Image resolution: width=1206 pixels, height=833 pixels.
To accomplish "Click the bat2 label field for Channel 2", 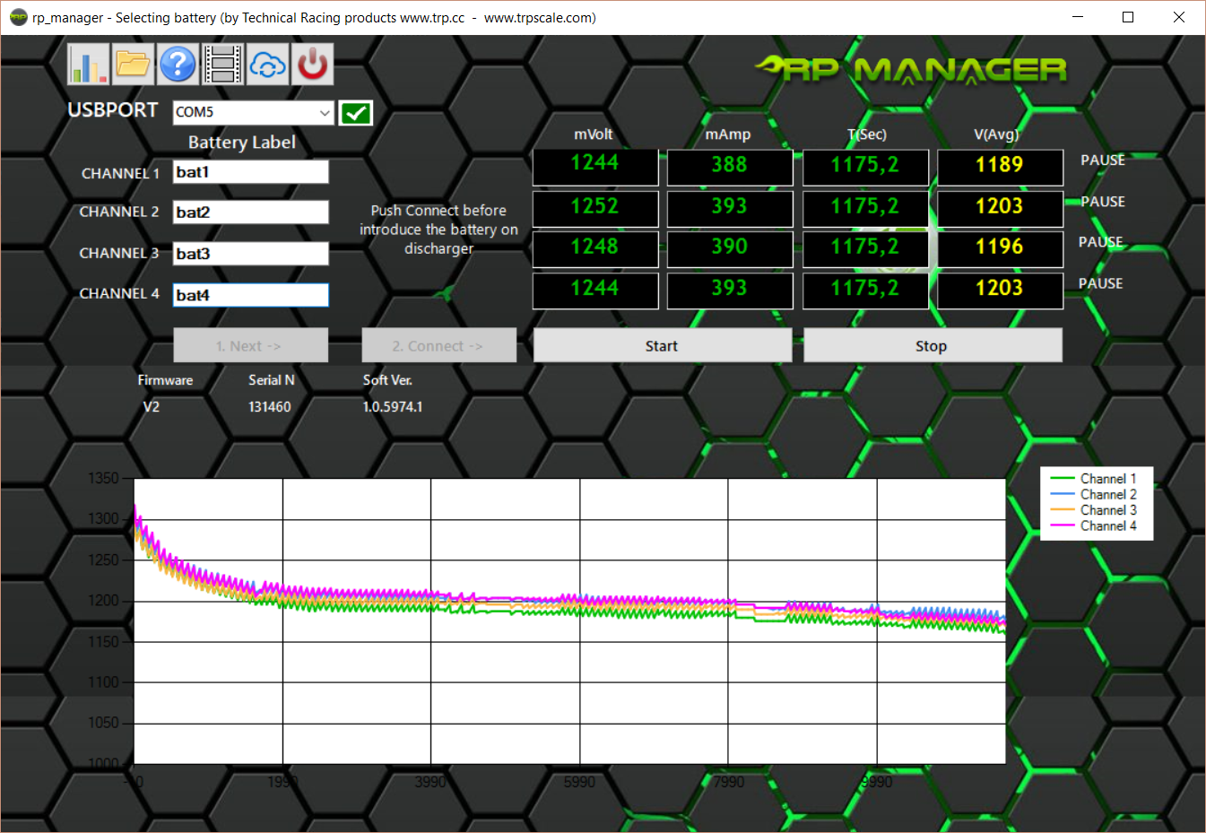I will point(250,213).
